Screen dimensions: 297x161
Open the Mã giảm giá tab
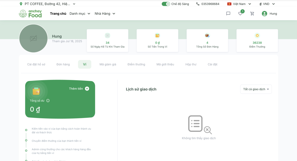[x=108, y=64]
